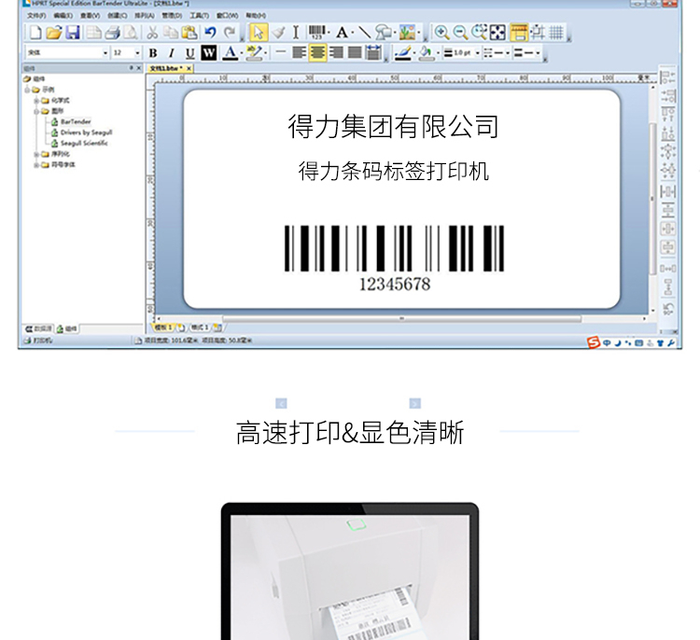The width and height of the screenshot is (700, 640).
Task: Select the BarTender tree item
Action: pos(76,121)
